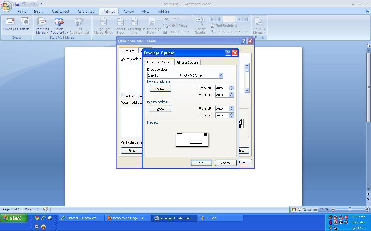The height and width of the screenshot is (231, 371).
Task: Click the Zoom In plus button
Action: [367, 209]
